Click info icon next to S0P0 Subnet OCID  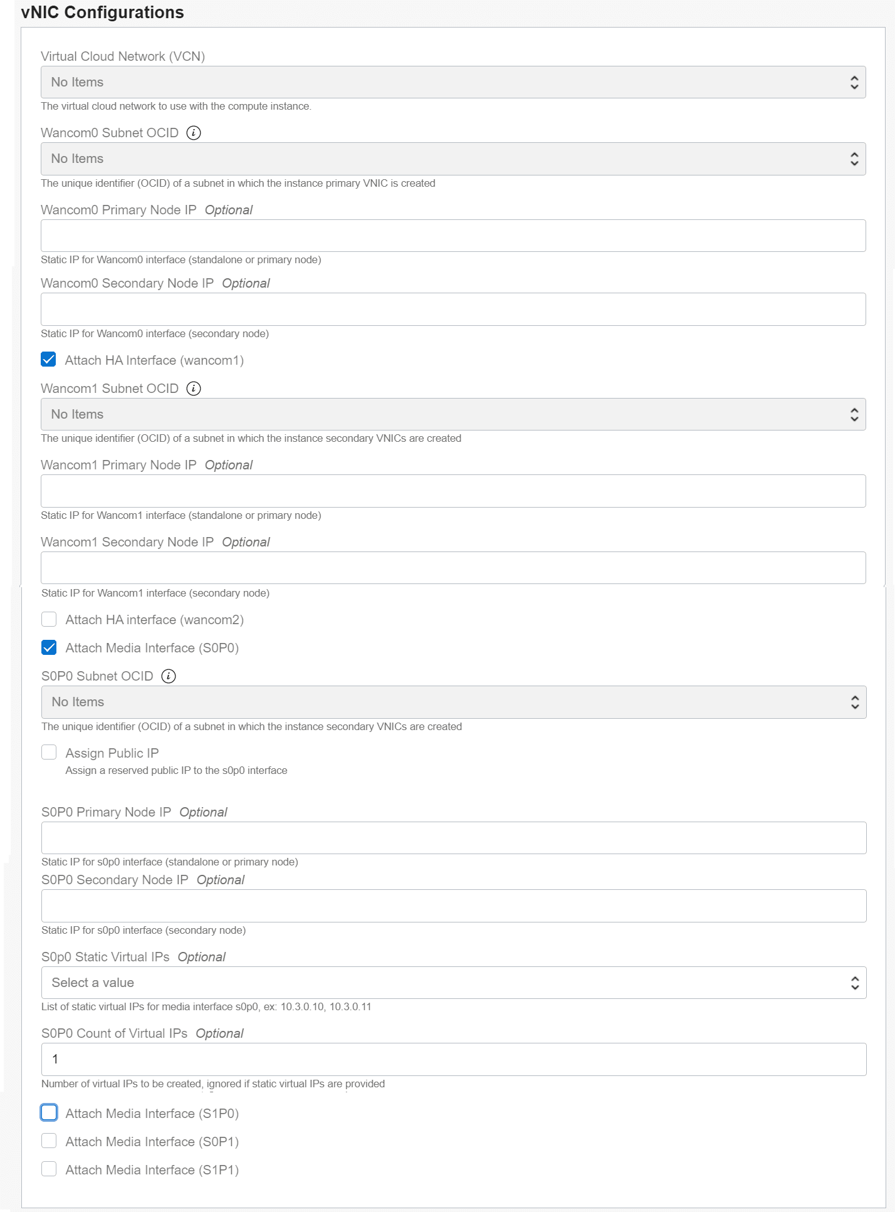[169, 676]
